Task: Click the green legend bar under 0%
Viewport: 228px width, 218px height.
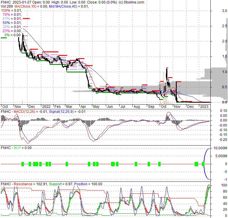Action: pos(4,38)
